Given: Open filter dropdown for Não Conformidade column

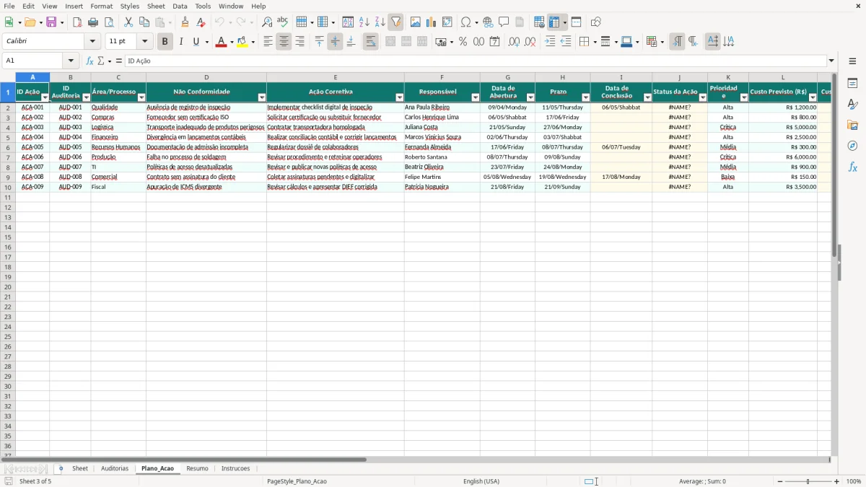Looking at the screenshot, I should [262, 97].
